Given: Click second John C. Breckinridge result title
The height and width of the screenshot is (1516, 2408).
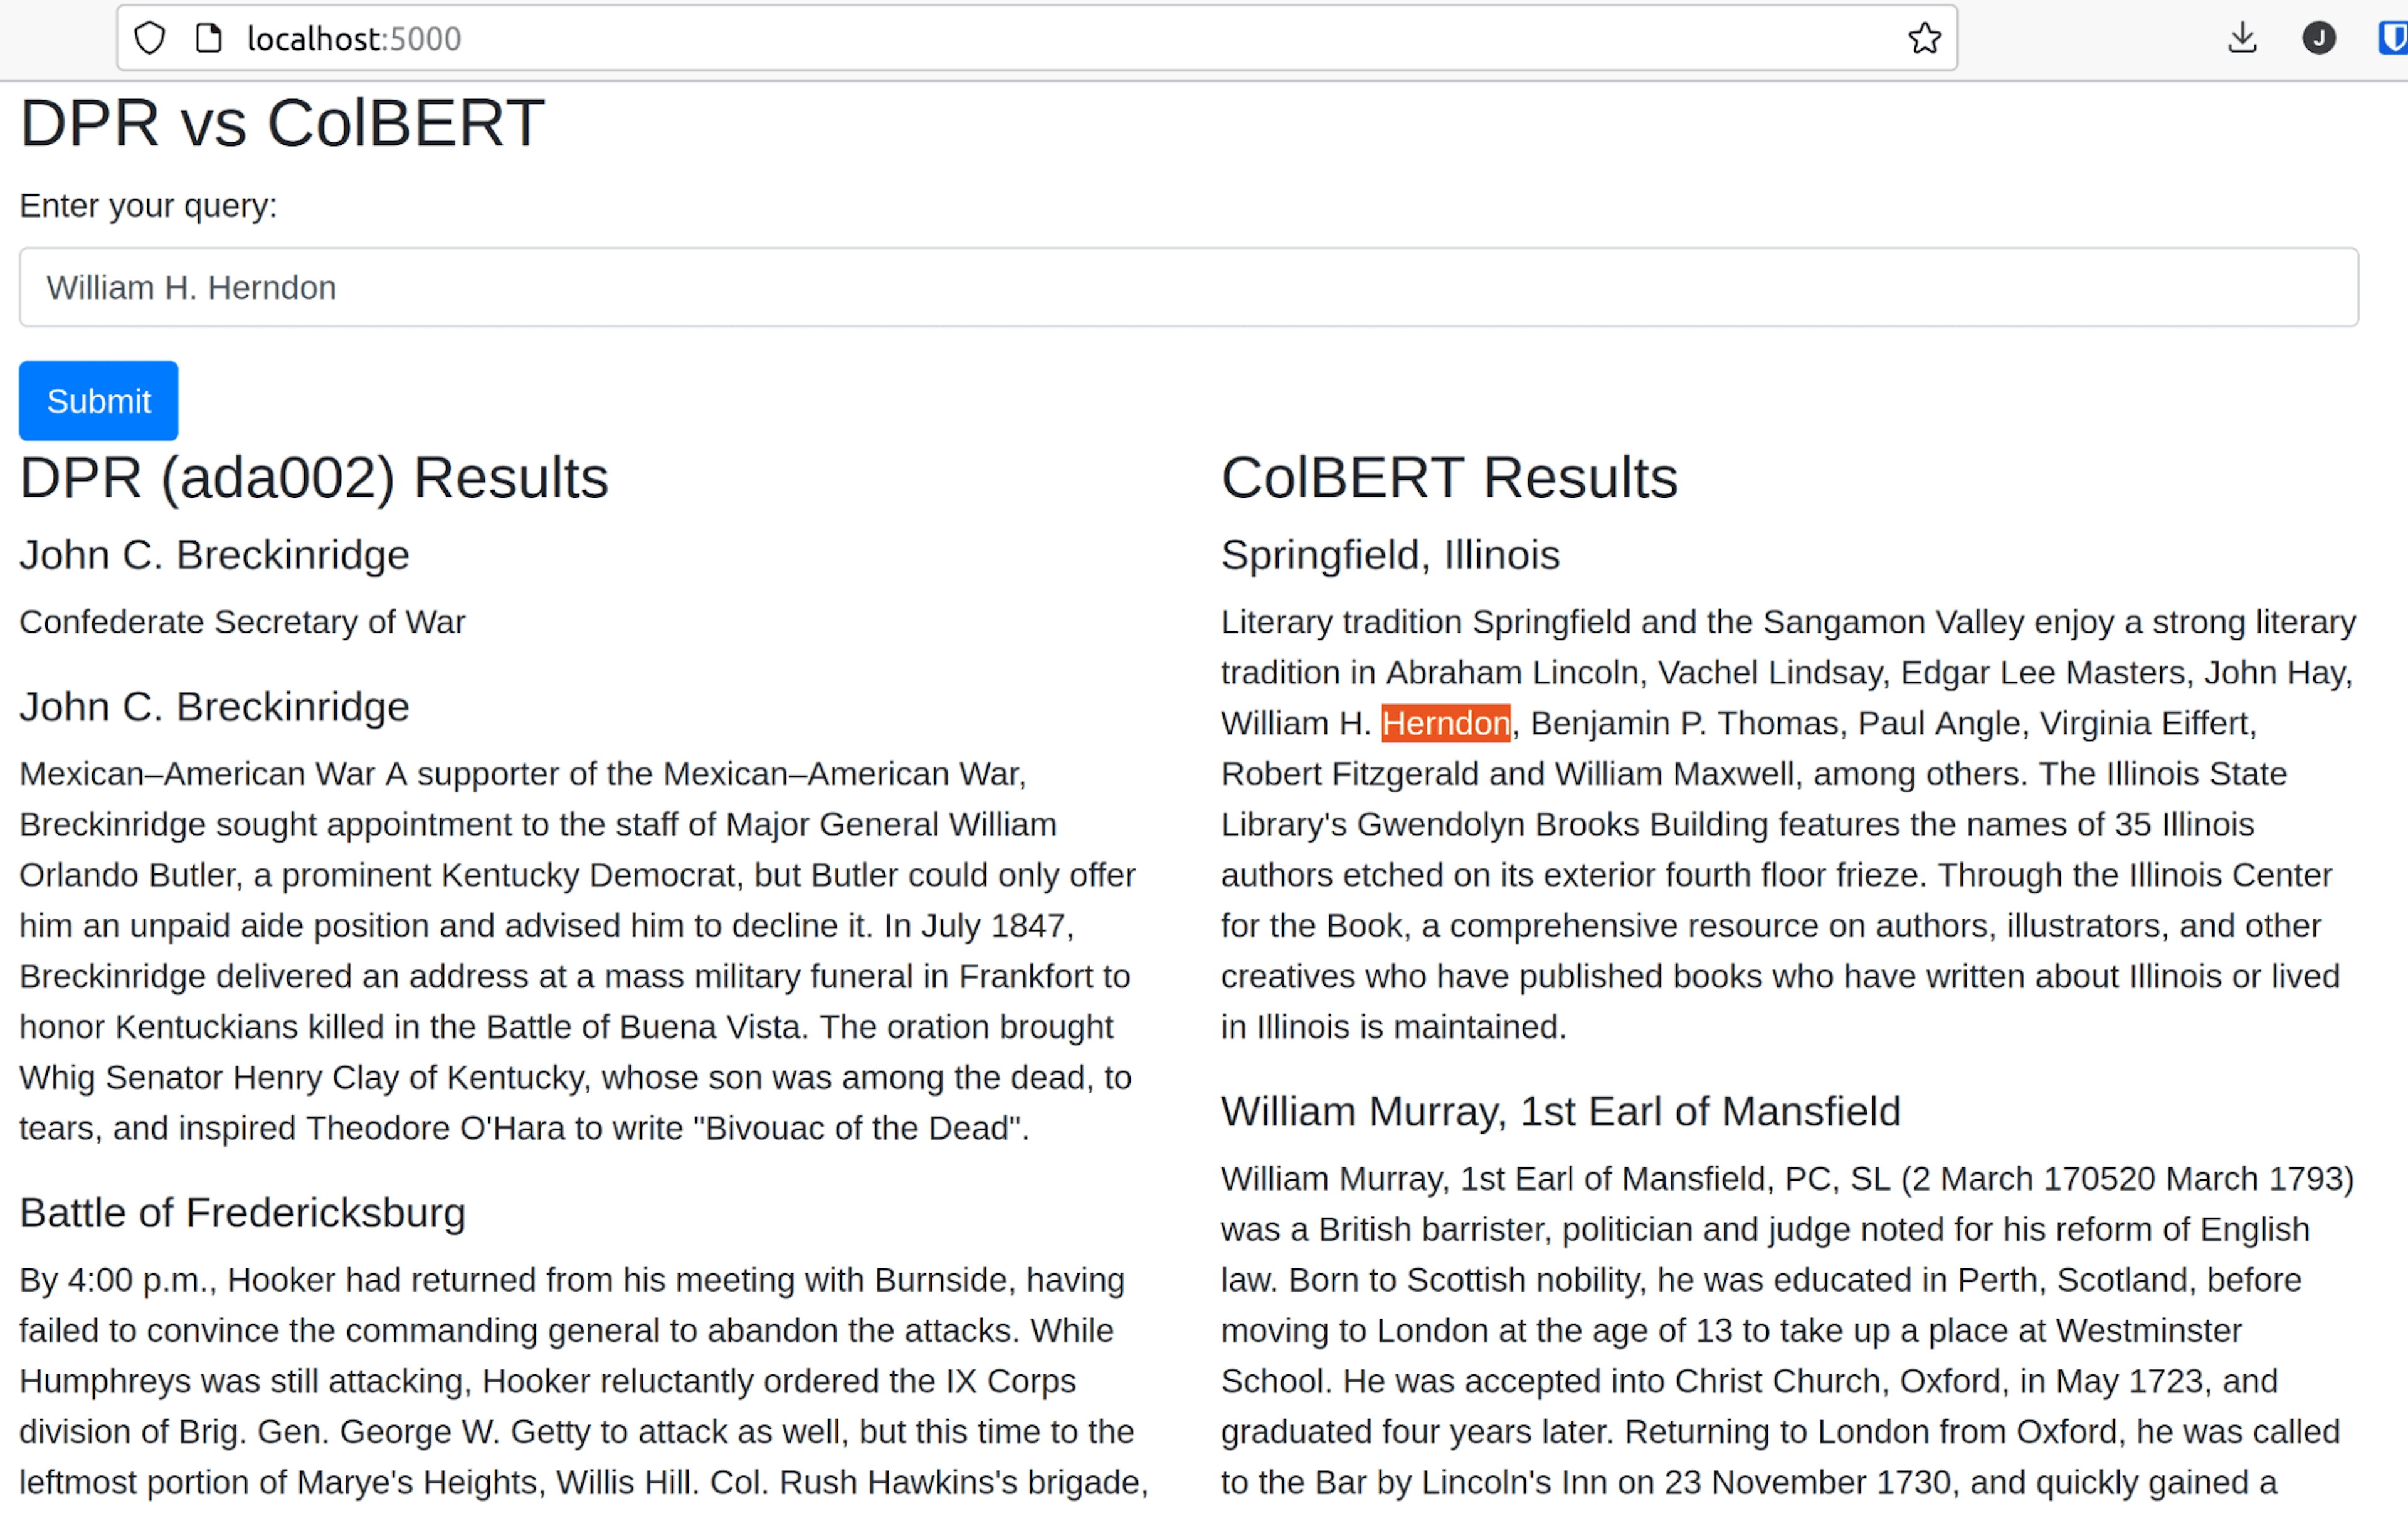Looking at the screenshot, I should tap(214, 707).
